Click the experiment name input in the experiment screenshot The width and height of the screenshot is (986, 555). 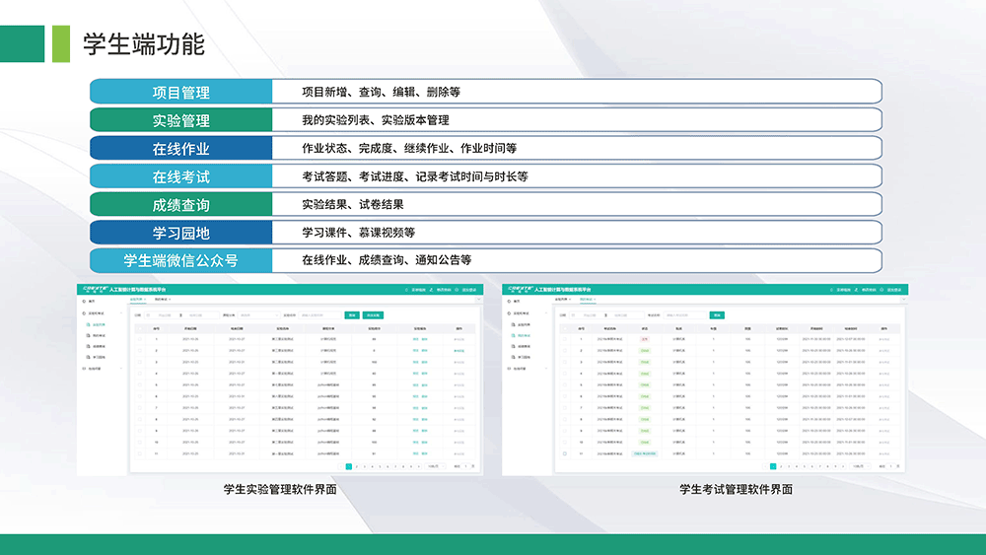319,315
